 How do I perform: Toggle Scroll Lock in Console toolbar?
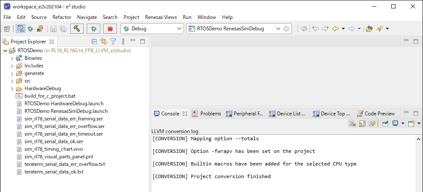(x=363, y=123)
